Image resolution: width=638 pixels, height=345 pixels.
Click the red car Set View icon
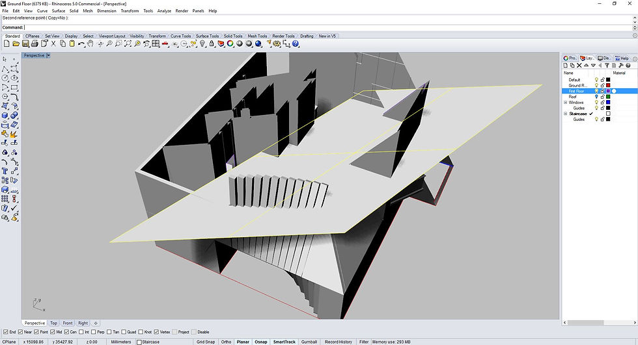point(165,44)
